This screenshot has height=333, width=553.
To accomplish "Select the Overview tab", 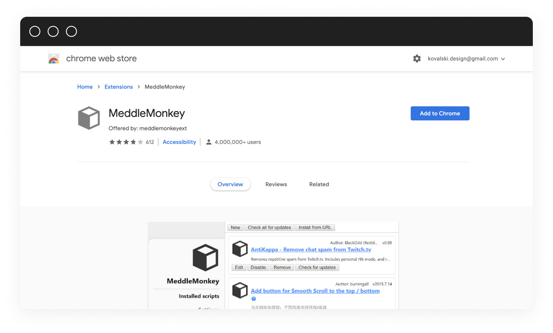I will (x=230, y=184).
